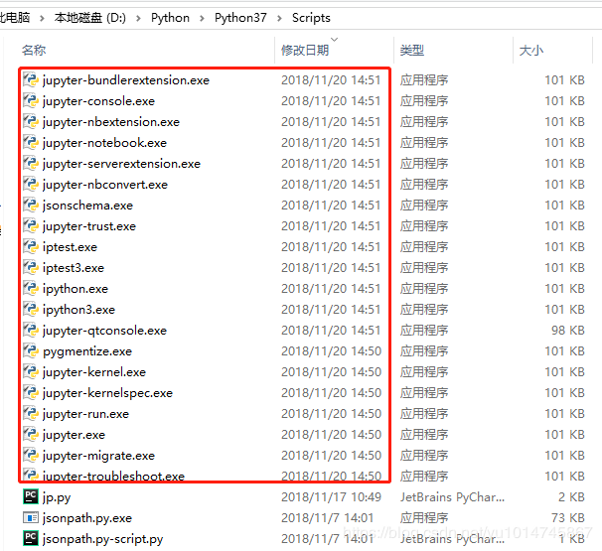This screenshot has width=602, height=551.
Task: Click the jupyter-trust.exe file icon
Action: coord(31,225)
